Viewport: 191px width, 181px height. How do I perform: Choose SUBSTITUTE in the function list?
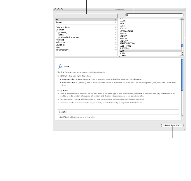tap(150, 46)
